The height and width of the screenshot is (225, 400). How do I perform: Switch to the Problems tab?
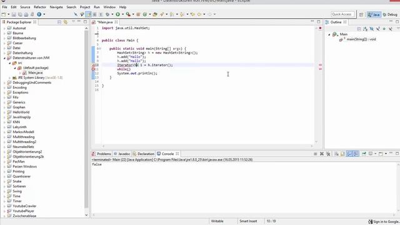tap(101, 154)
